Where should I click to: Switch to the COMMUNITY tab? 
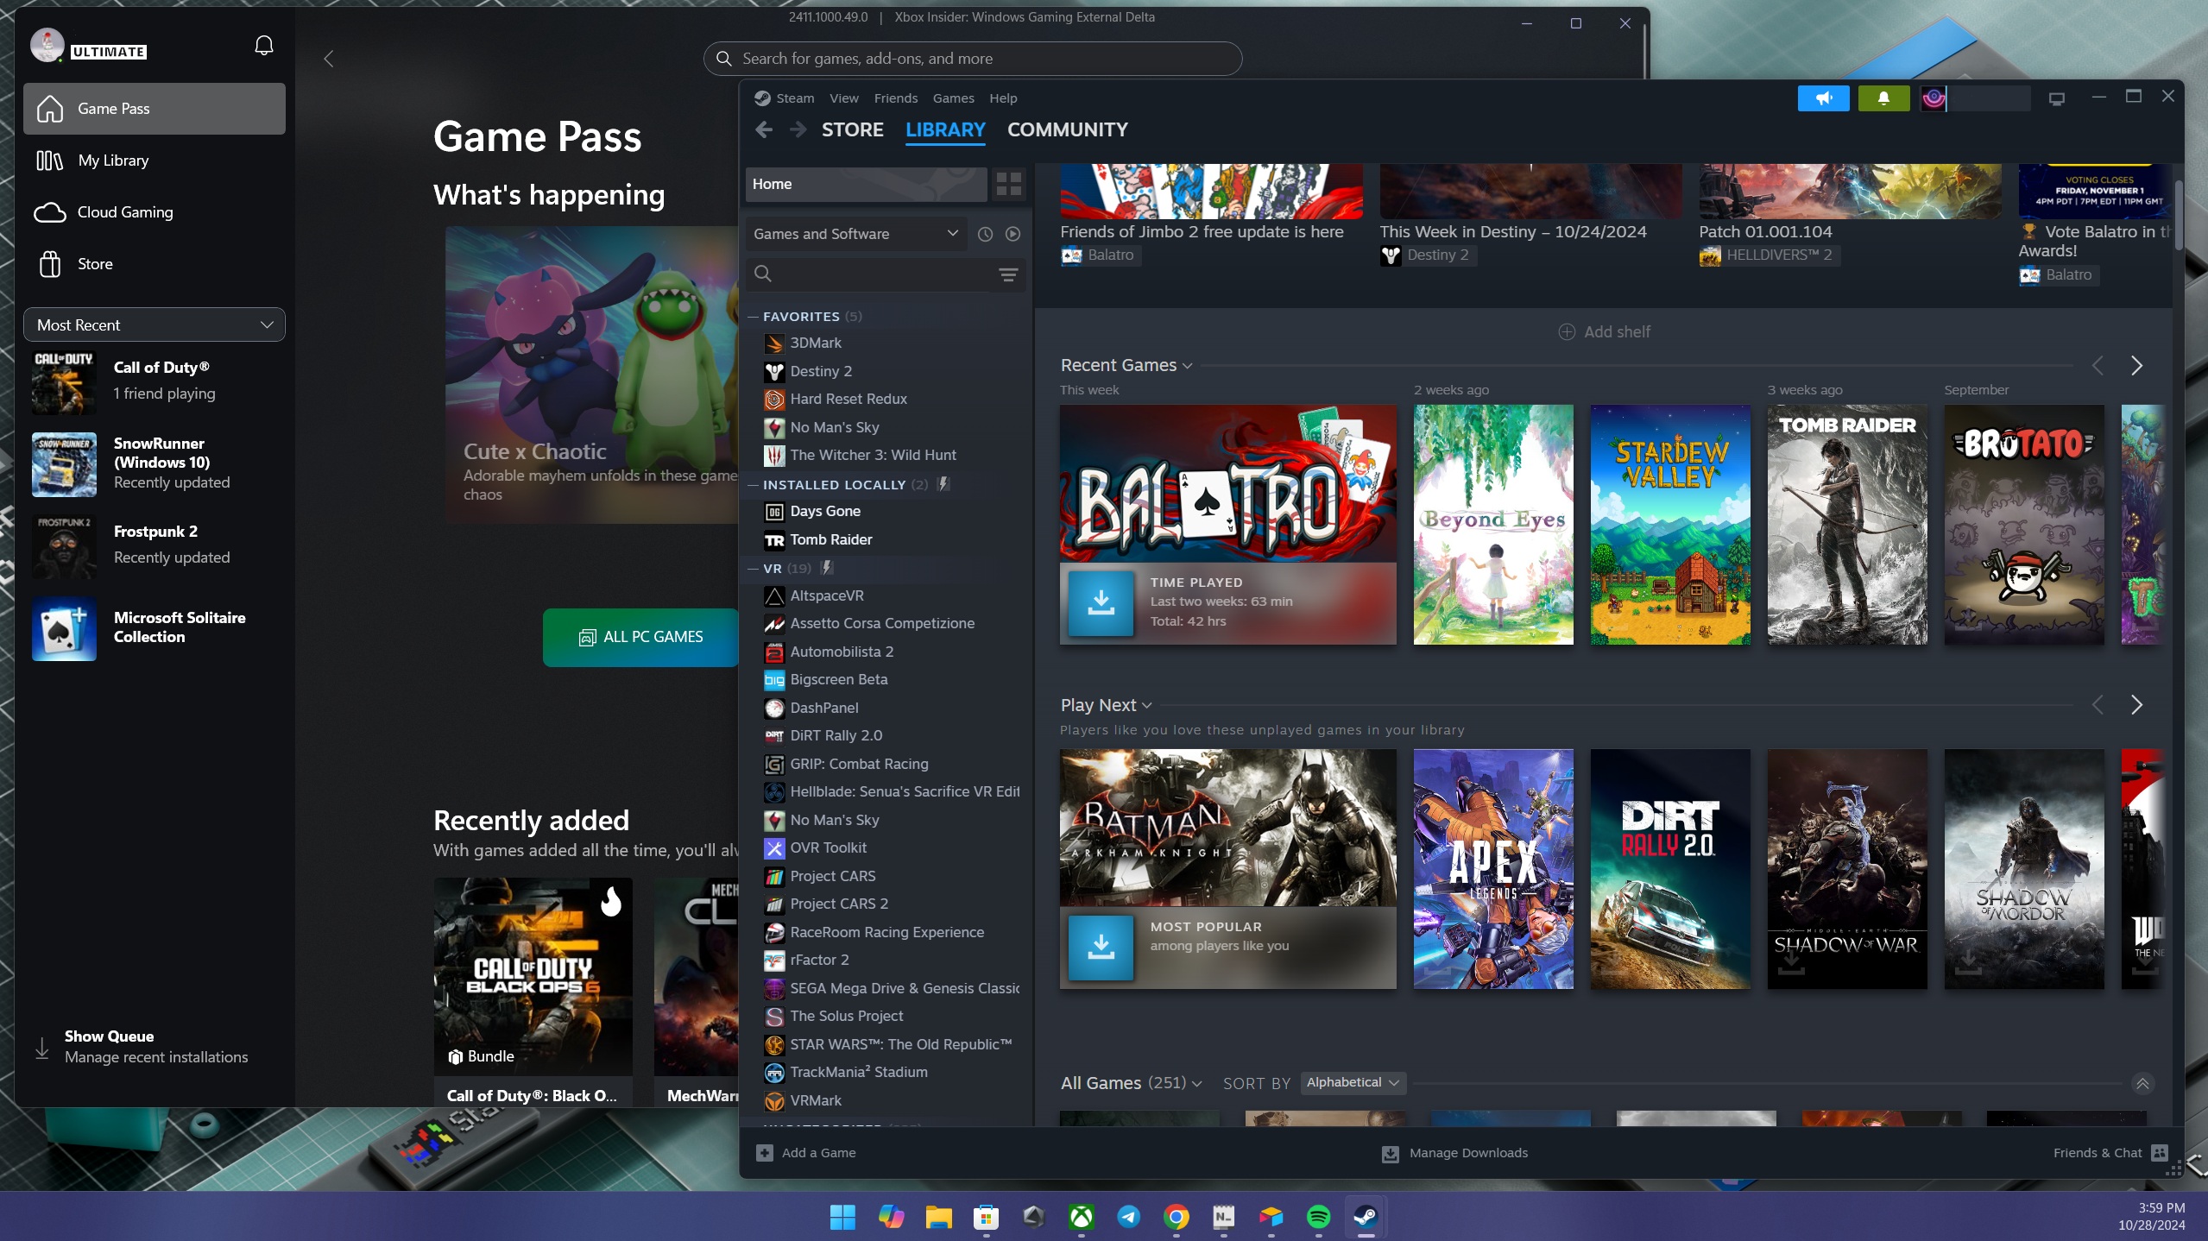(x=1066, y=129)
